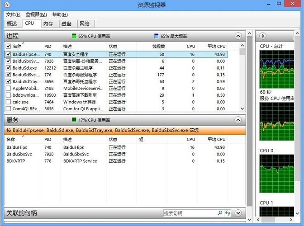
Task: Click the refresh icon next to handle search
Action: coord(228,213)
